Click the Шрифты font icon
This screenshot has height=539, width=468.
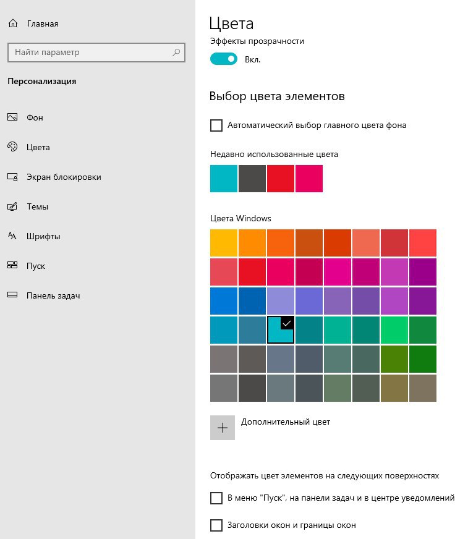[12, 236]
